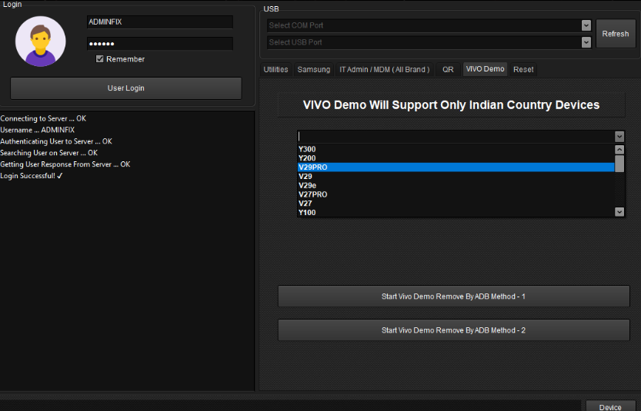Click the 'Login Successful!' log line
Viewport: 641px width, 411px height.
point(32,176)
